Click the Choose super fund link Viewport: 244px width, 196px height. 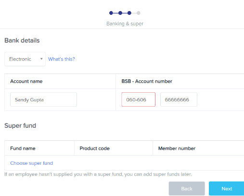pos(31,163)
